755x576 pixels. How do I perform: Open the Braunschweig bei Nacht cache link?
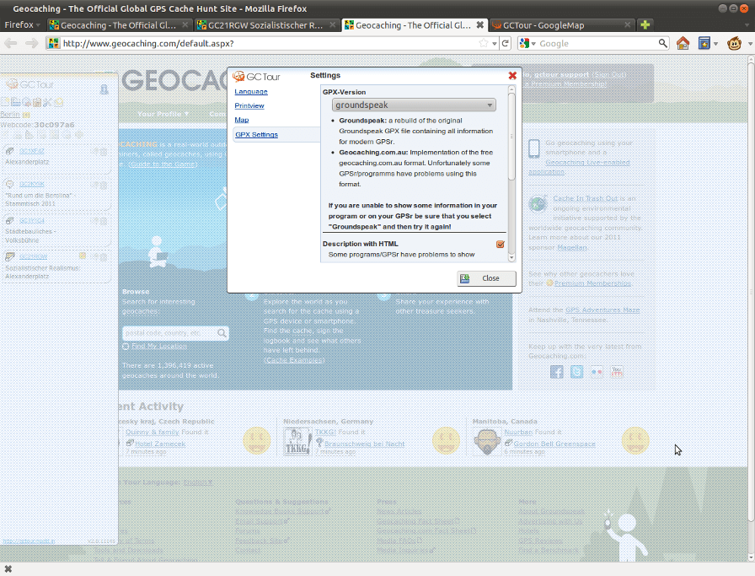365,444
